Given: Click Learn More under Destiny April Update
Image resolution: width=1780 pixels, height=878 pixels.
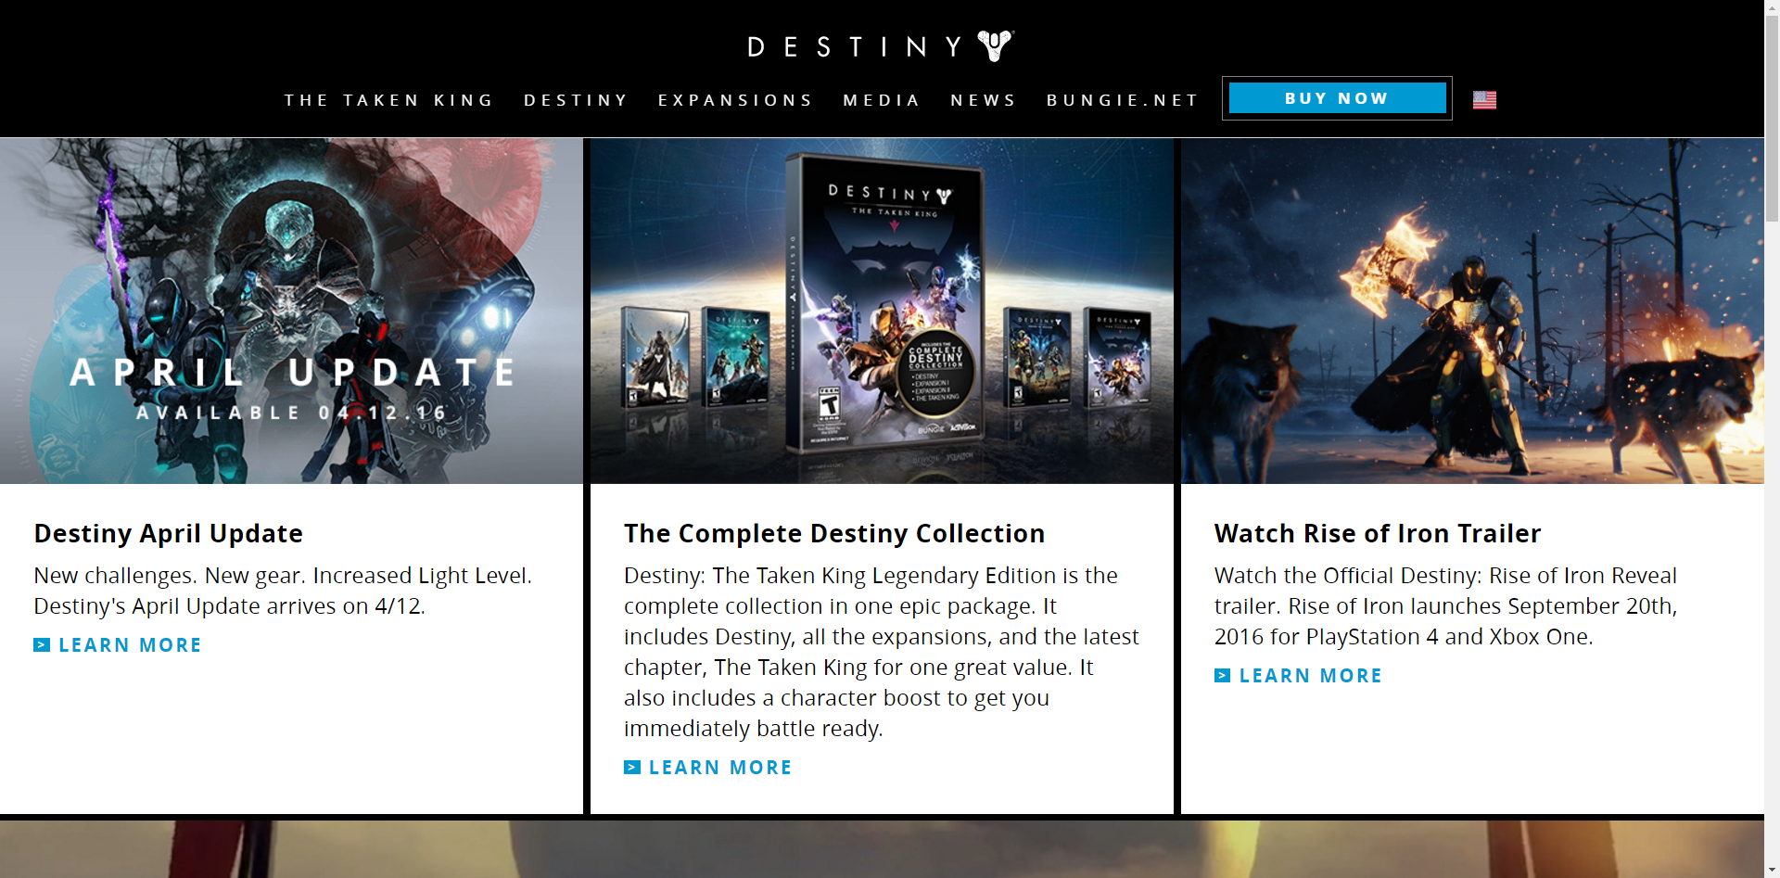Looking at the screenshot, I should pyautogui.click(x=130, y=645).
